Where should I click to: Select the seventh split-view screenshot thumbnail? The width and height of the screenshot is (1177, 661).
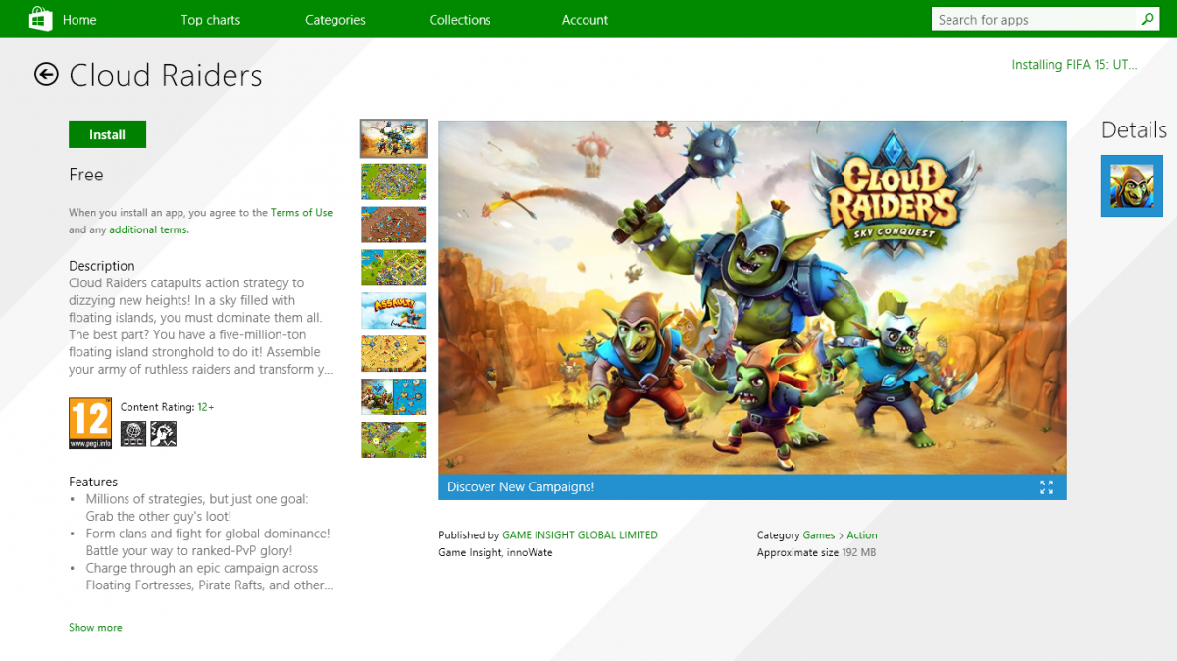393,397
